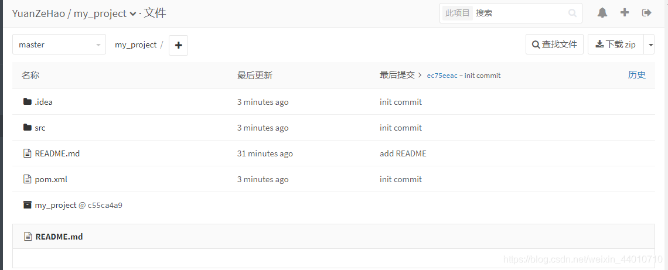Click the YuanZeHao breadcrumb link
Image resolution: width=668 pixels, height=270 pixels.
pos(38,13)
